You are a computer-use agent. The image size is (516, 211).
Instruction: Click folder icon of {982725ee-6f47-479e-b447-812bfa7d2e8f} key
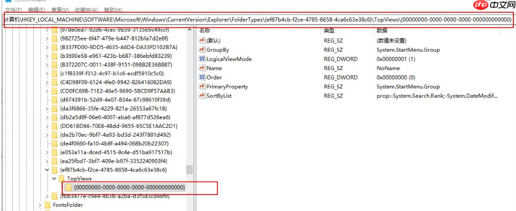pos(55,38)
